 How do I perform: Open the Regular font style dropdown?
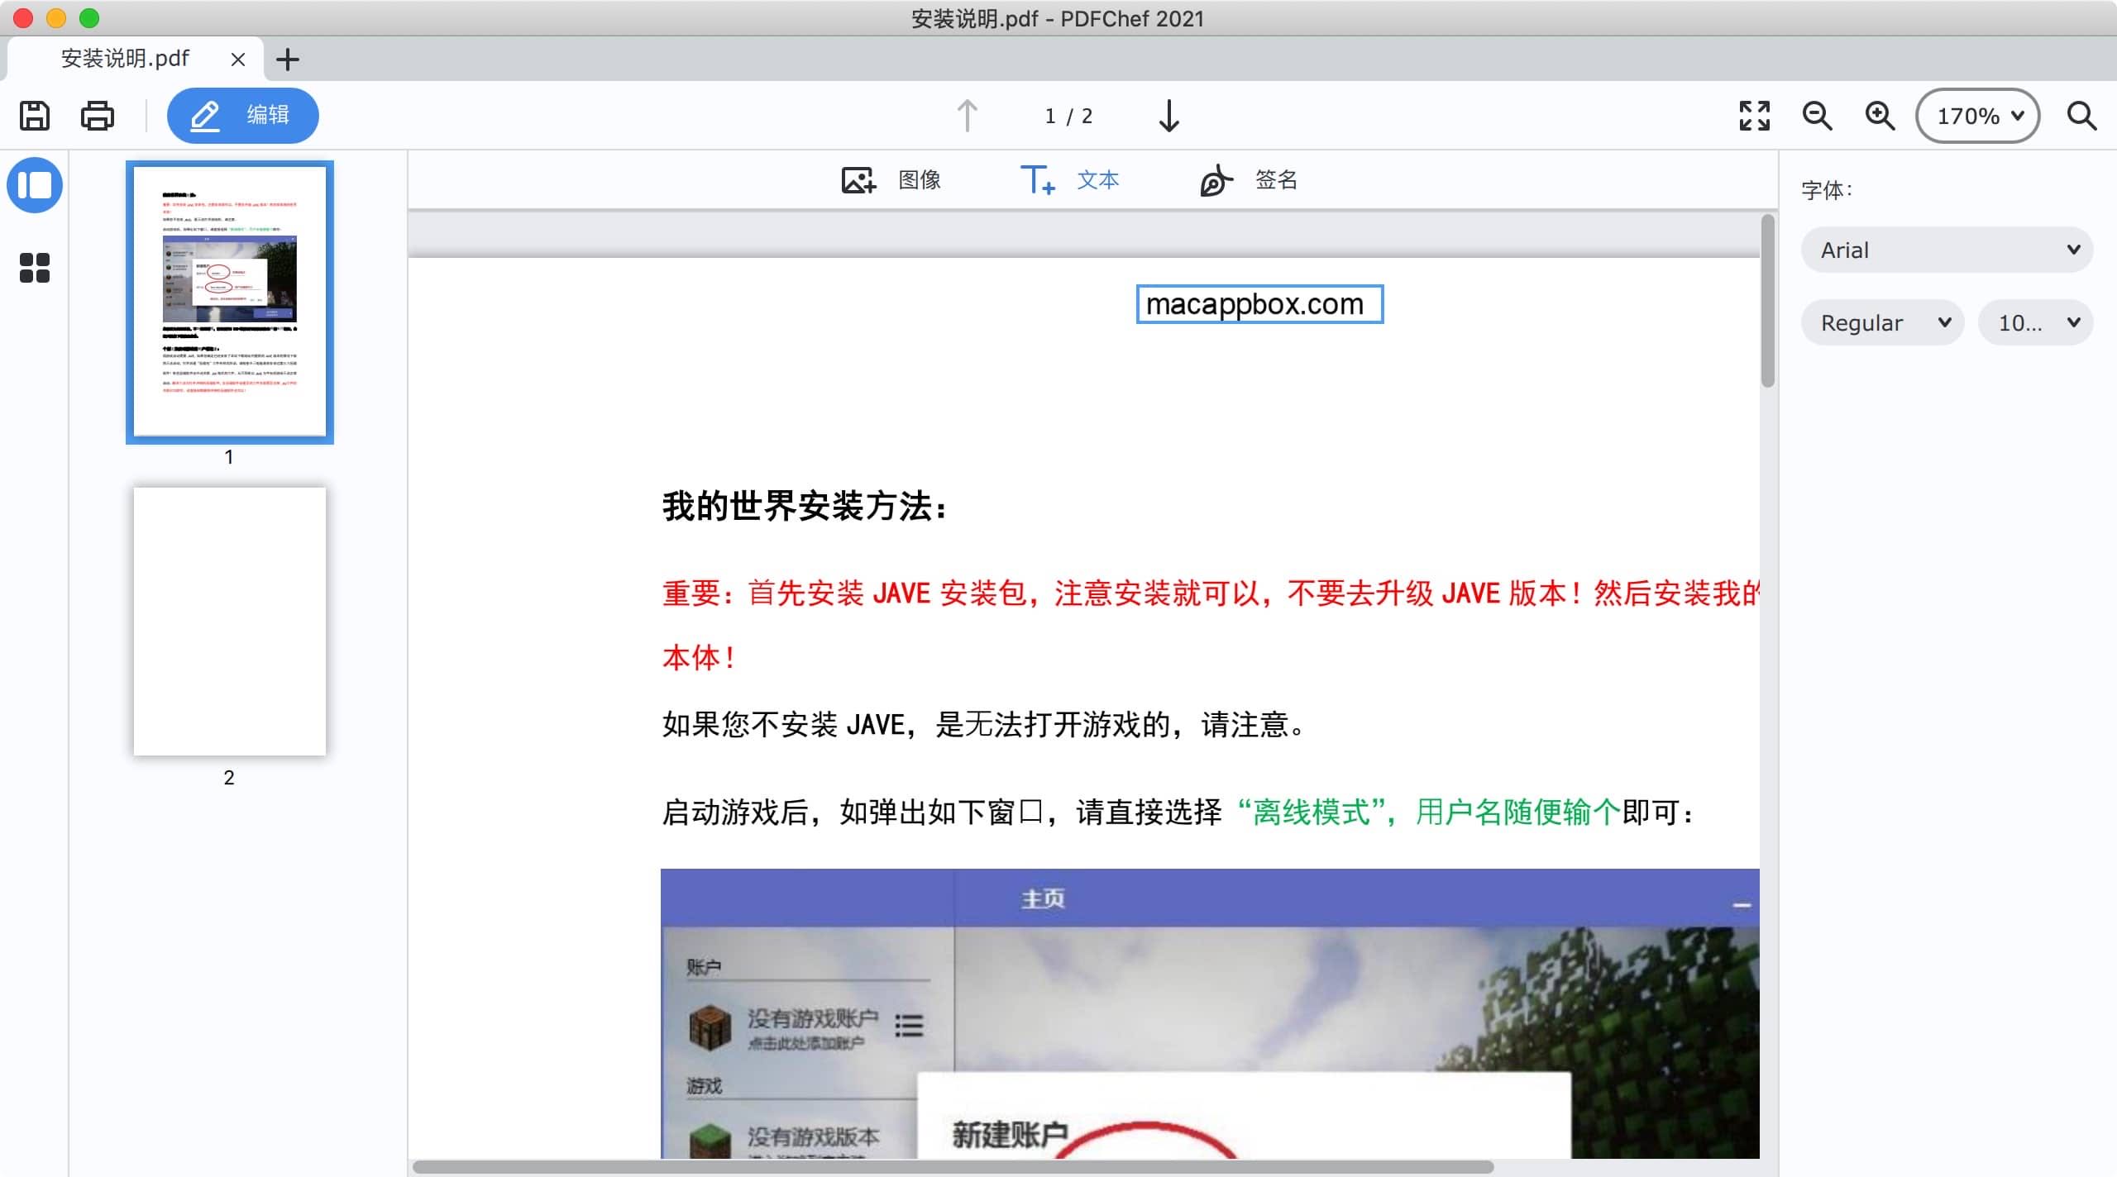tap(1882, 322)
